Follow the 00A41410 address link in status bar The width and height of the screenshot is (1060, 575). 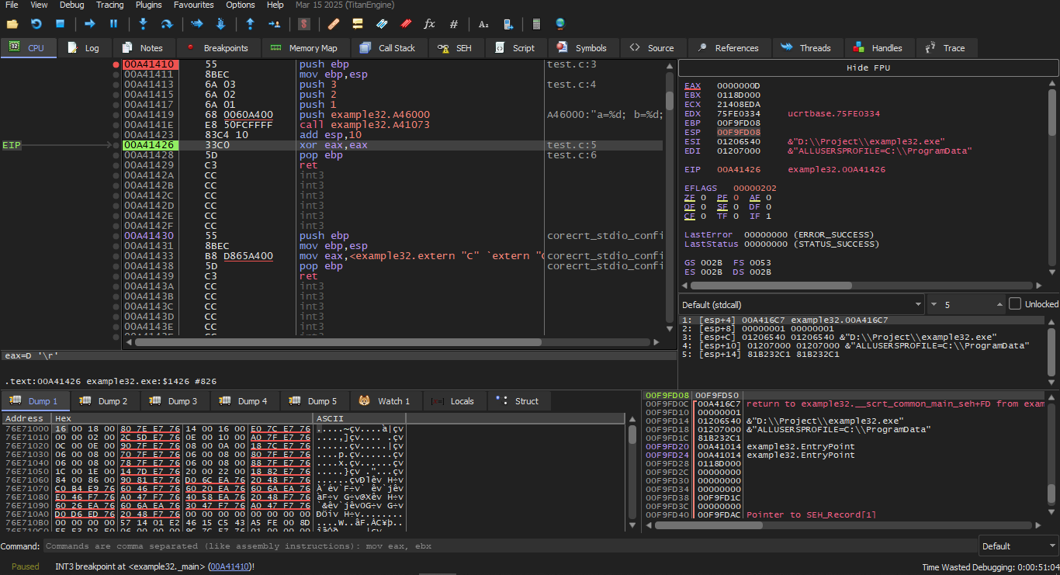[229, 566]
